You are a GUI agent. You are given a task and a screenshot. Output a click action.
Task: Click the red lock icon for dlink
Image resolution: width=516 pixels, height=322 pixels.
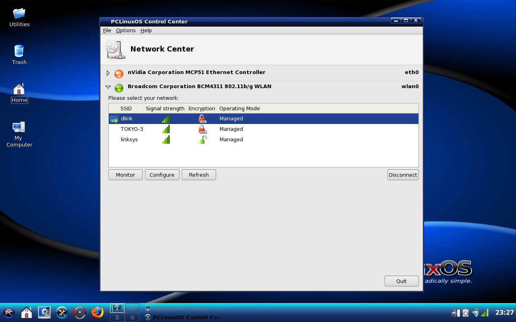point(202,119)
